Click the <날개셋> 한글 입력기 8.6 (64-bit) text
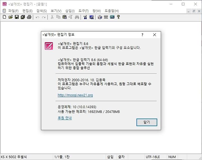The width and height of the screenshot is (202, 160). (83, 60)
